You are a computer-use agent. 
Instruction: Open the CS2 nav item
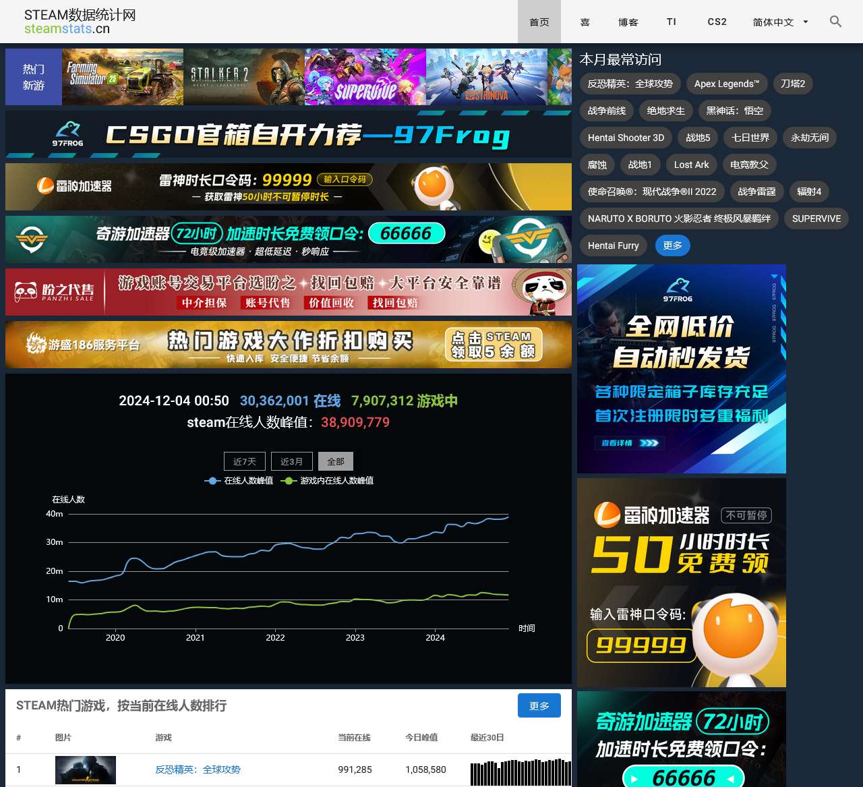pos(717,22)
